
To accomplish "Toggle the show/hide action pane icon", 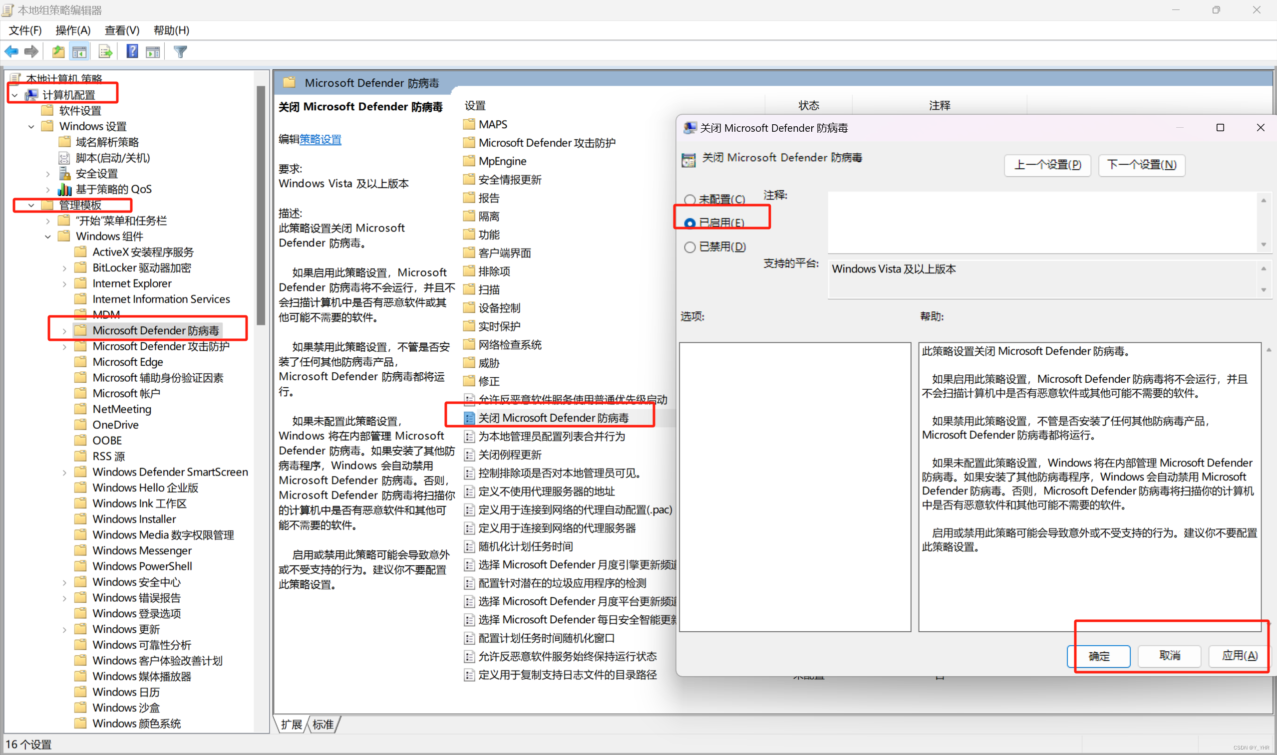I will coord(153,51).
